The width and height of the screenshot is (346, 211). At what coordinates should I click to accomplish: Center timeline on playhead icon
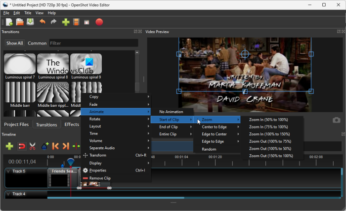[76, 146]
